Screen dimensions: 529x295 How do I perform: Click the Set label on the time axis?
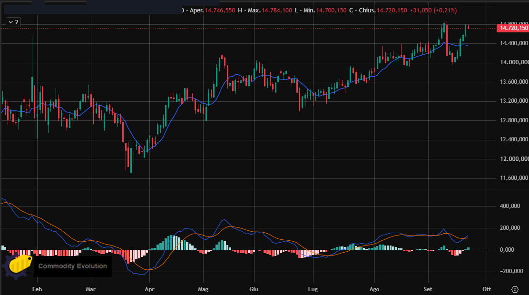click(x=428, y=289)
